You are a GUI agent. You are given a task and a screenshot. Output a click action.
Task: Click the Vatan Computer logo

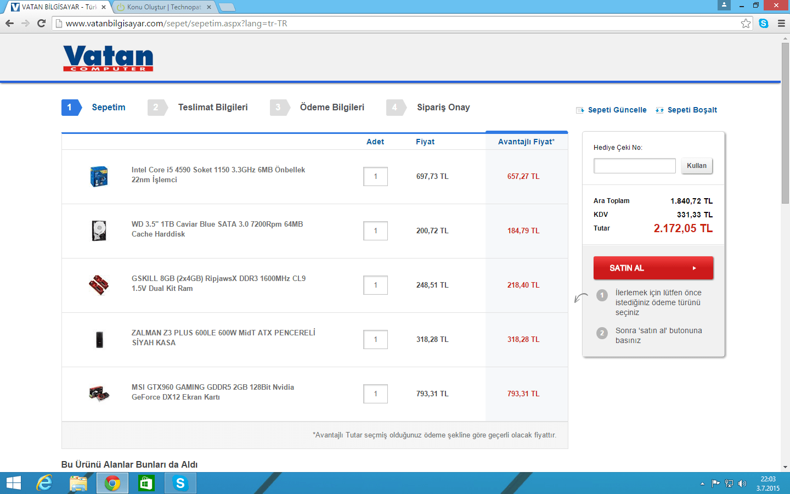pos(108,58)
